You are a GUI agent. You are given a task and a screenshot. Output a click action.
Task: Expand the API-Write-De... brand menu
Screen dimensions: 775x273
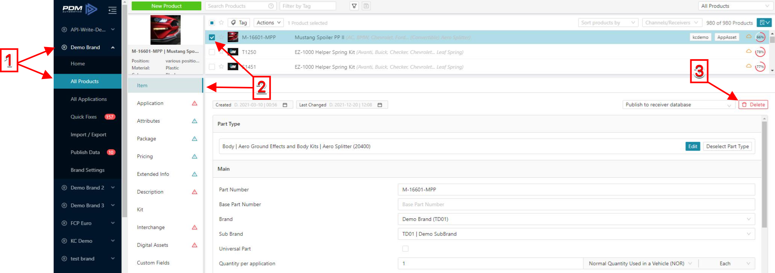[x=88, y=30]
